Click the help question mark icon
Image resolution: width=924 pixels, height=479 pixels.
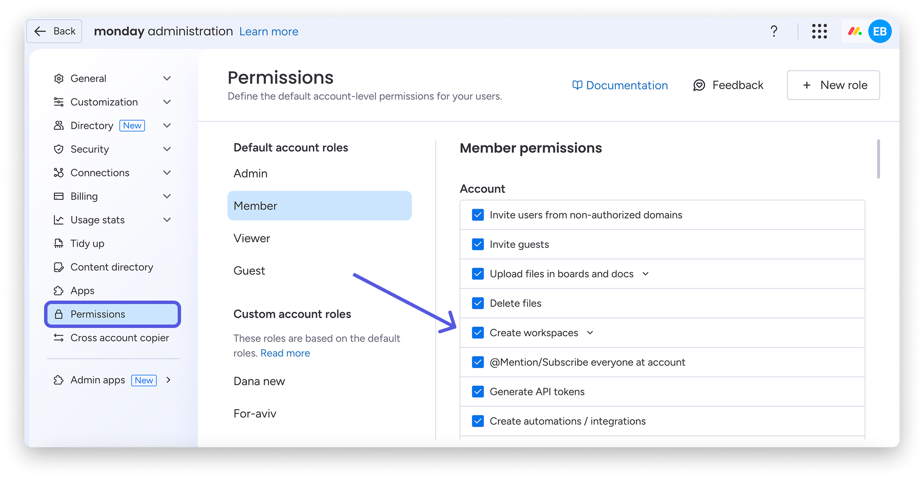point(774,31)
